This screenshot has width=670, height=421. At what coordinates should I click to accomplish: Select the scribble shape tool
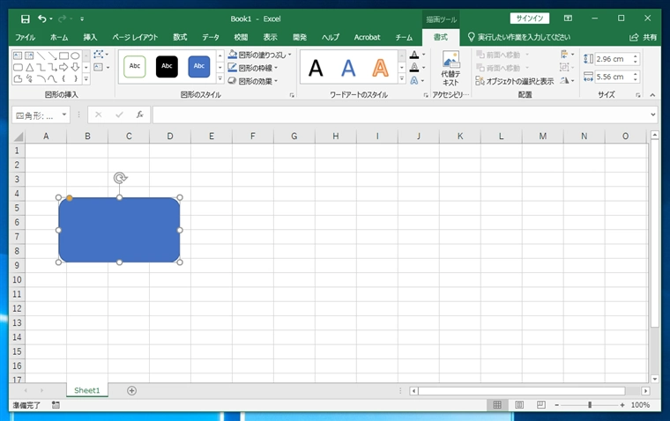29,78
